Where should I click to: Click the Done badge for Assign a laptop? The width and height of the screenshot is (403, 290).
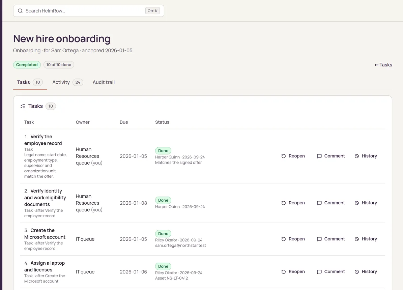(x=163, y=266)
